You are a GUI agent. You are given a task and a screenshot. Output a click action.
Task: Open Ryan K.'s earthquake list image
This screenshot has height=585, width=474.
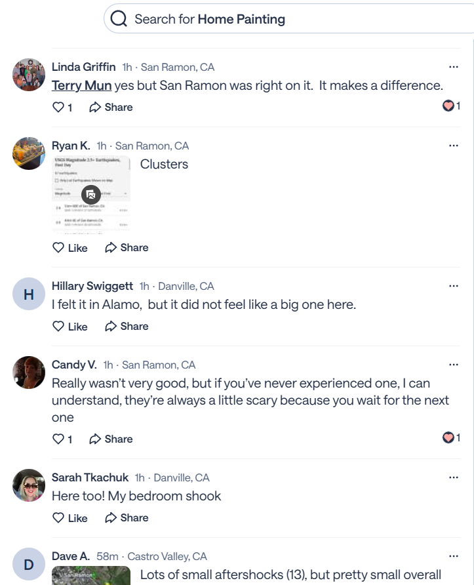click(90, 194)
